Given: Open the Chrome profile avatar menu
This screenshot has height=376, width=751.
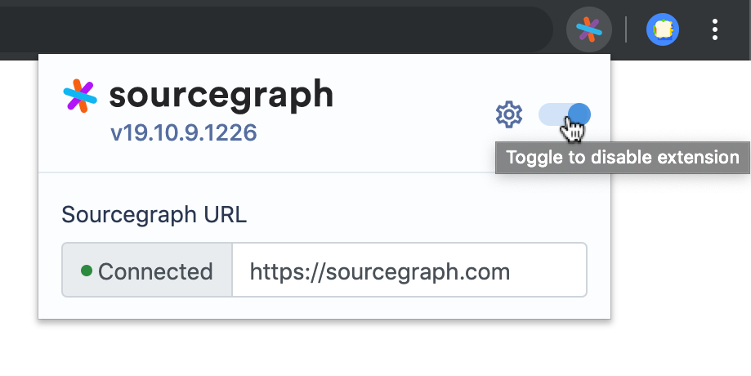Looking at the screenshot, I should click(x=663, y=29).
